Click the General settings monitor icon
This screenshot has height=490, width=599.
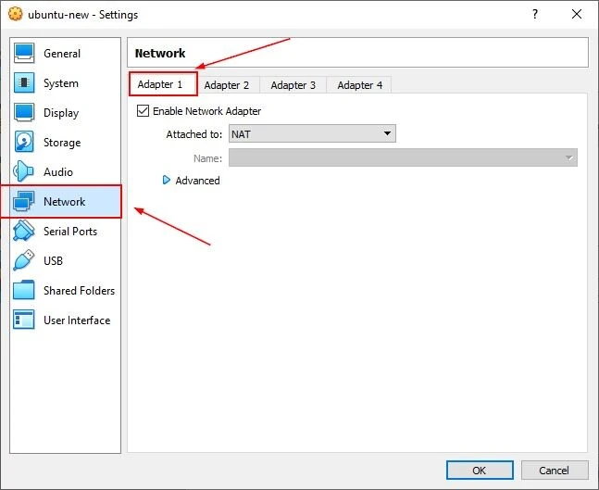pyautogui.click(x=25, y=54)
